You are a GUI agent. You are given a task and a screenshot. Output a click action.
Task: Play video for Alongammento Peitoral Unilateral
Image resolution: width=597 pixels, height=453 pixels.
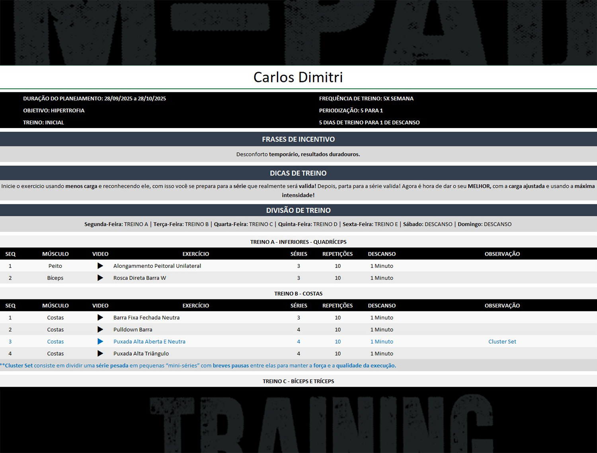click(100, 266)
